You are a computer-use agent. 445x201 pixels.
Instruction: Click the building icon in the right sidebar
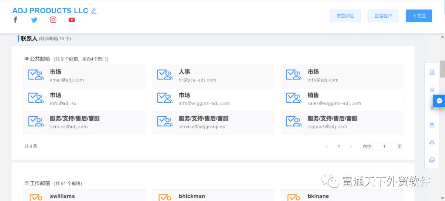432,72
